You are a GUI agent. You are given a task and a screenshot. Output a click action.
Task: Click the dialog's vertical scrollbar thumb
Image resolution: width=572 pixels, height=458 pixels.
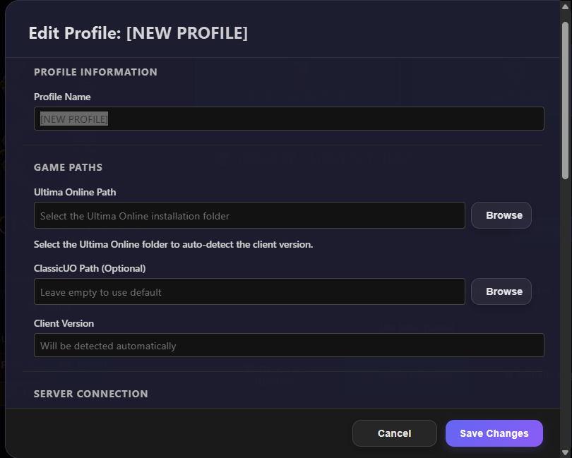click(565, 99)
